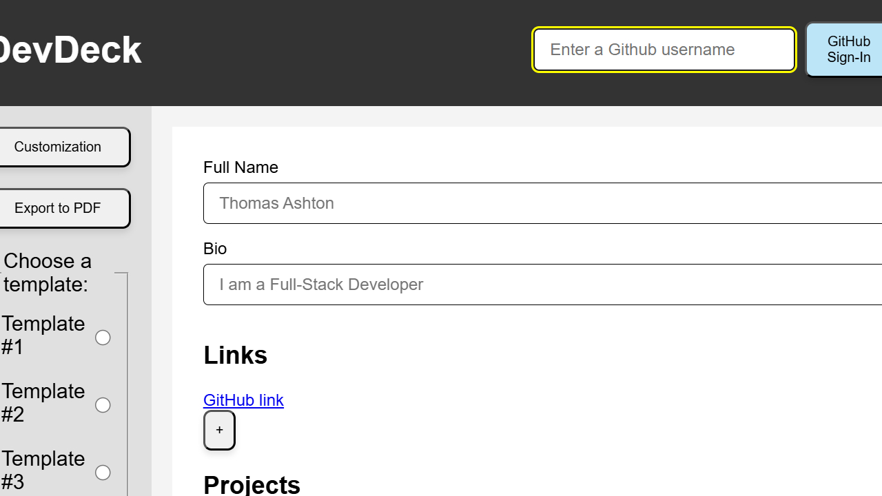Focus the Github username search field
This screenshot has width=882, height=496.
[x=664, y=50]
